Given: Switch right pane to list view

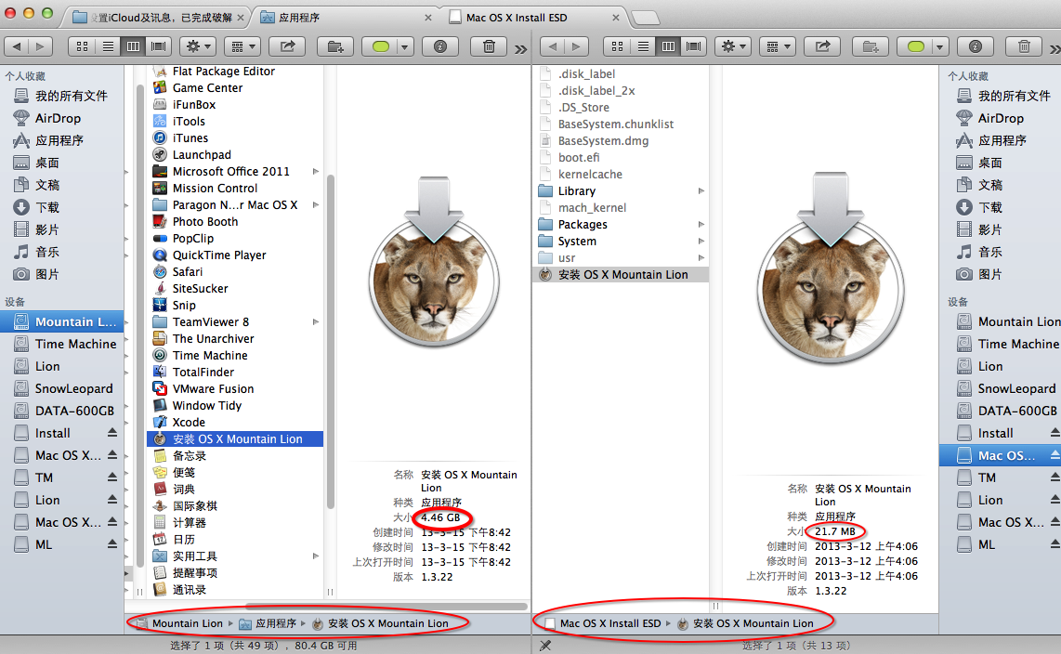Looking at the screenshot, I should (643, 46).
